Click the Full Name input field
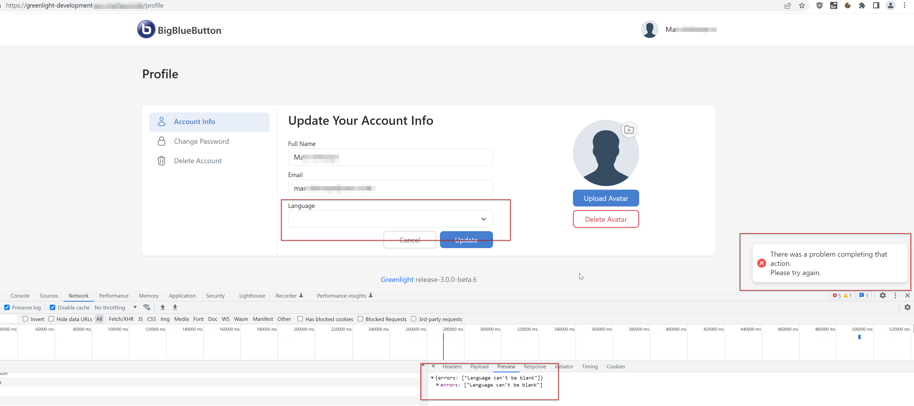Image resolution: width=914 pixels, height=406 pixels. click(390, 157)
